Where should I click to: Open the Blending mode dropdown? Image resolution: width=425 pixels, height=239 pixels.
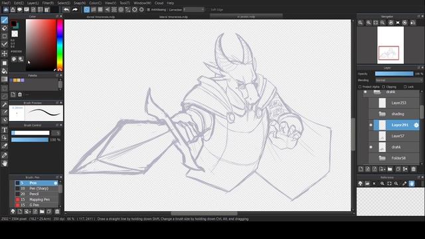(x=398, y=80)
